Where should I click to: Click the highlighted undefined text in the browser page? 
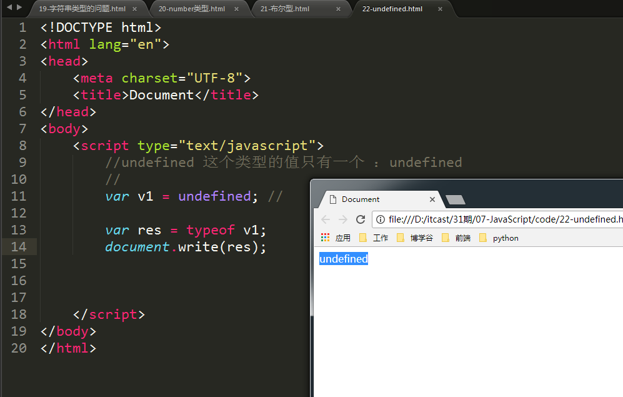click(x=344, y=259)
